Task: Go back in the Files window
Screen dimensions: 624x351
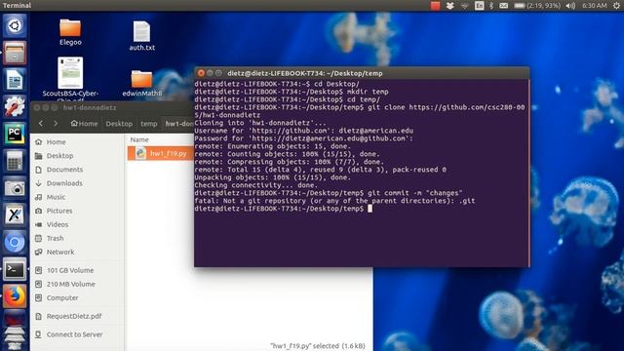Action: [41, 124]
